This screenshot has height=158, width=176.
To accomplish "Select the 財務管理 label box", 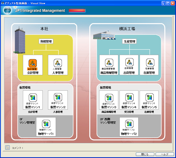I will [x=46, y=41].
